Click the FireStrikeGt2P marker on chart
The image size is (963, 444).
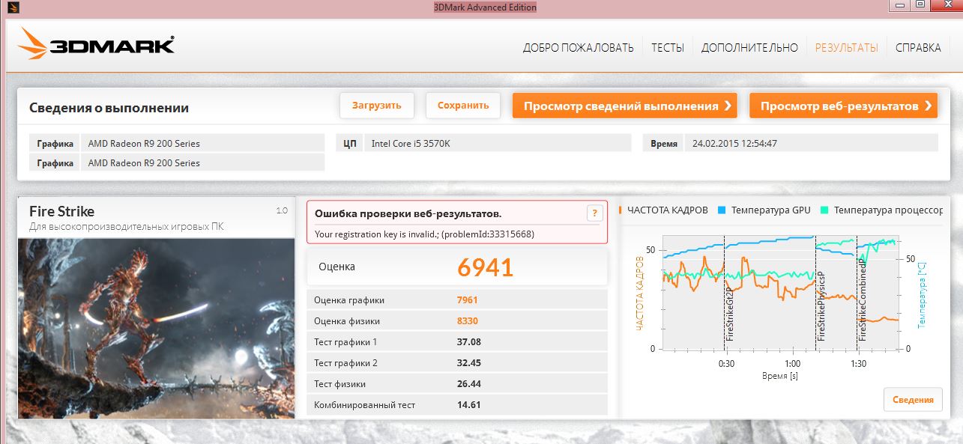[730, 313]
